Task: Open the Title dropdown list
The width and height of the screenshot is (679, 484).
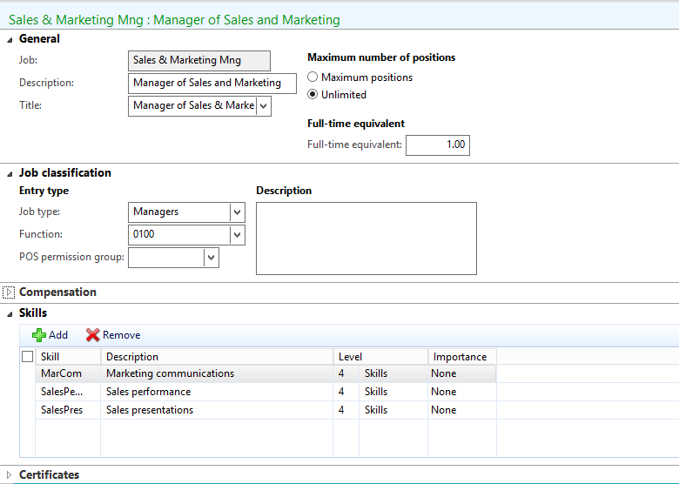Action: 263,106
